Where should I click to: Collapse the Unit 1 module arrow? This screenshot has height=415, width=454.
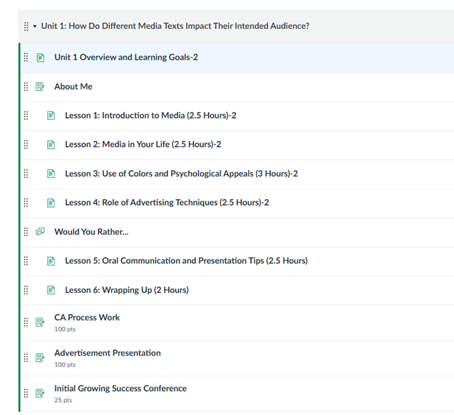pos(35,26)
